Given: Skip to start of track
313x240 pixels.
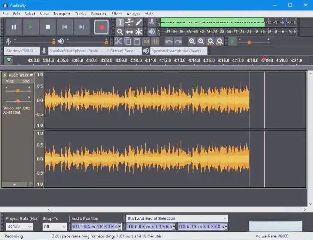Looking at the screenshot, I should click(64, 27).
